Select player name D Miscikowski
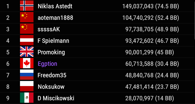This screenshot has height=104, width=195. click(x=56, y=98)
